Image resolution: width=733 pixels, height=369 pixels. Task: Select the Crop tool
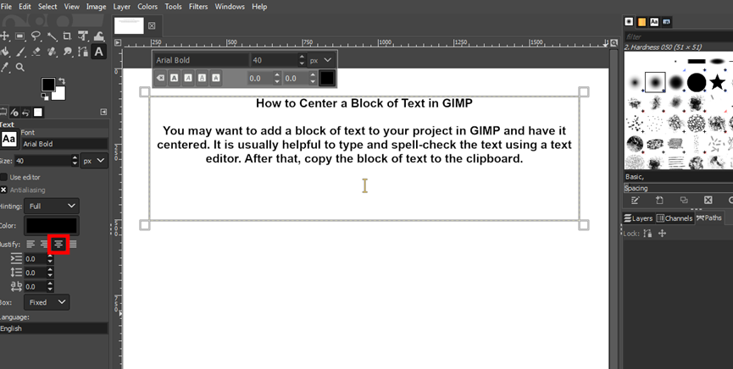click(x=67, y=36)
